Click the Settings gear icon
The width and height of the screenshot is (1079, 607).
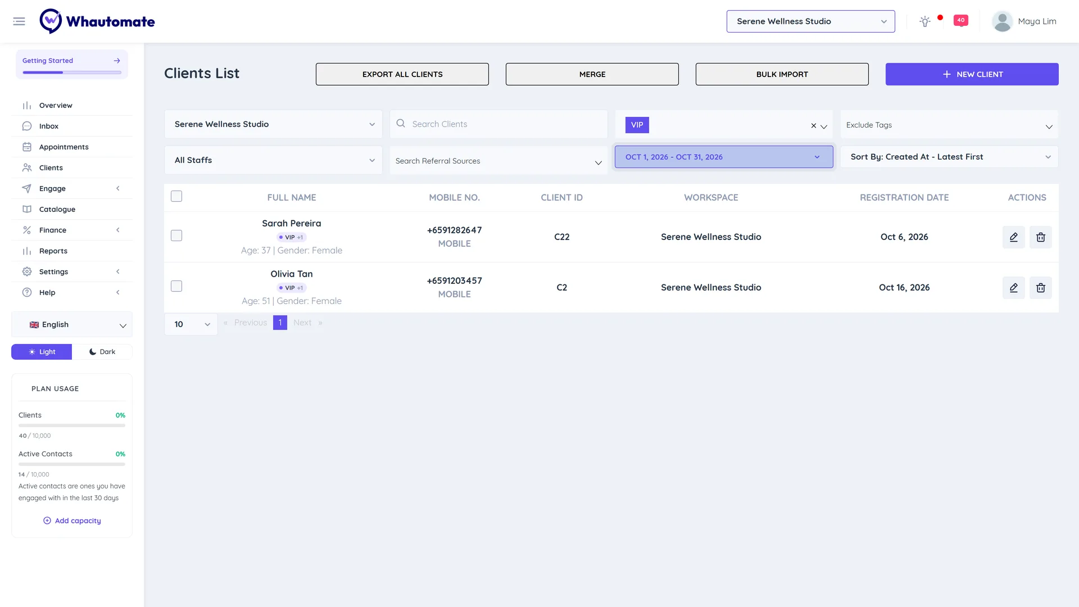27,272
